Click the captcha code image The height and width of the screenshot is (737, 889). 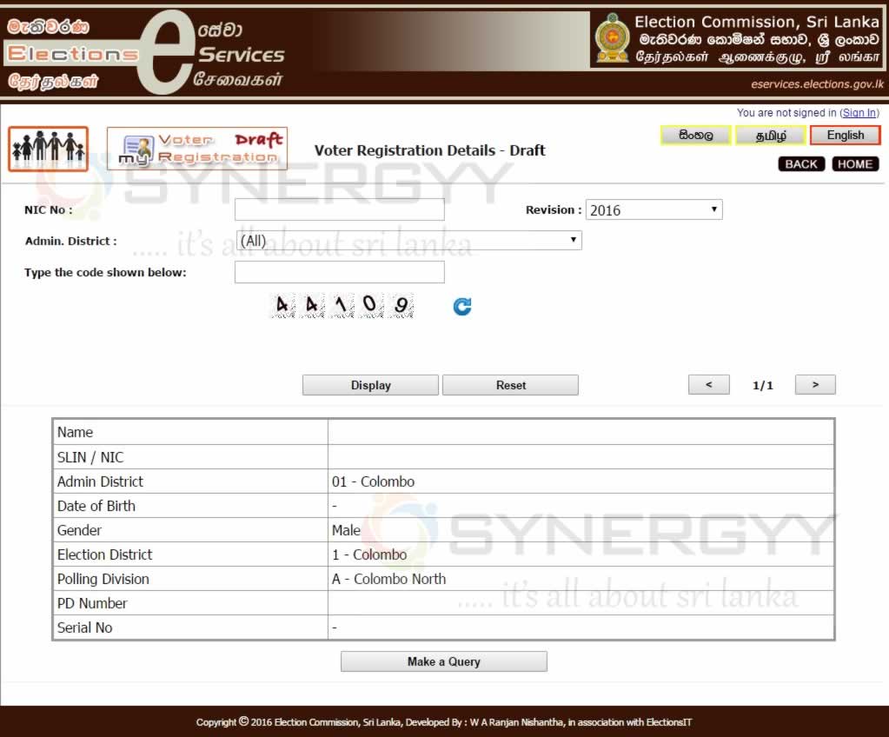click(x=342, y=306)
